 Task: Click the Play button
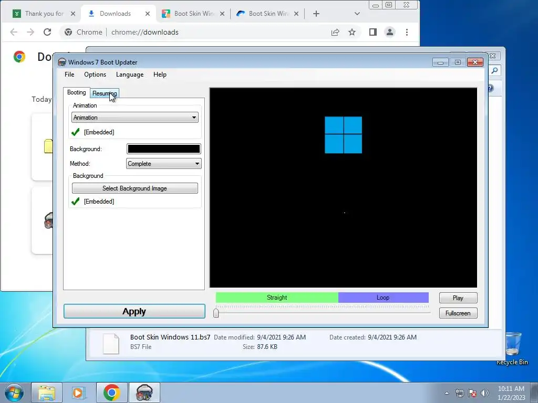(458, 298)
